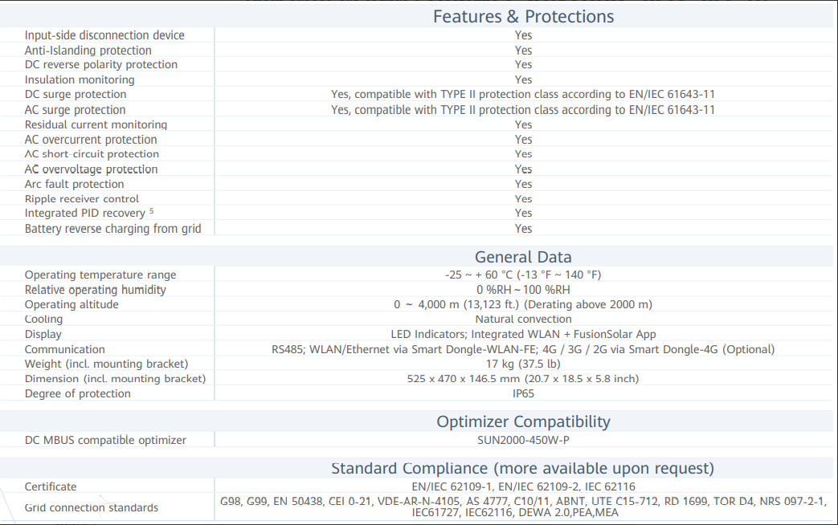Click the Optimizer Compatibility section heading
Image resolution: width=838 pixels, height=525 pixels.
click(523, 421)
